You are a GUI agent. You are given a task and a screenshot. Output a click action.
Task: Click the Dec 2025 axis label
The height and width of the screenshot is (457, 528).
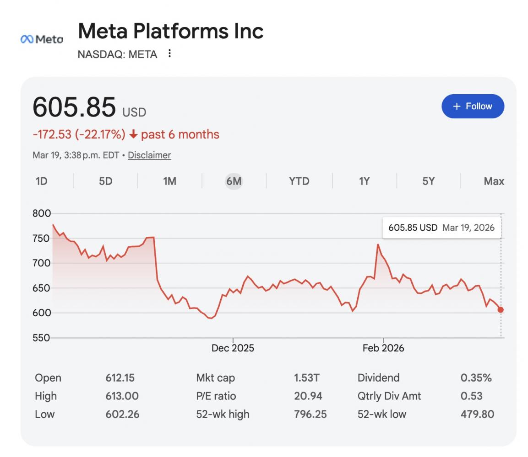[x=233, y=348]
